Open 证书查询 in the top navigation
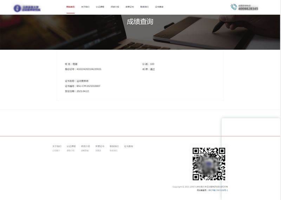Image resolution: width=281 pixels, height=200 pixels. (x=159, y=7)
